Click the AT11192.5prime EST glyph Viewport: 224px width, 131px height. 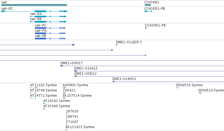point(34,88)
